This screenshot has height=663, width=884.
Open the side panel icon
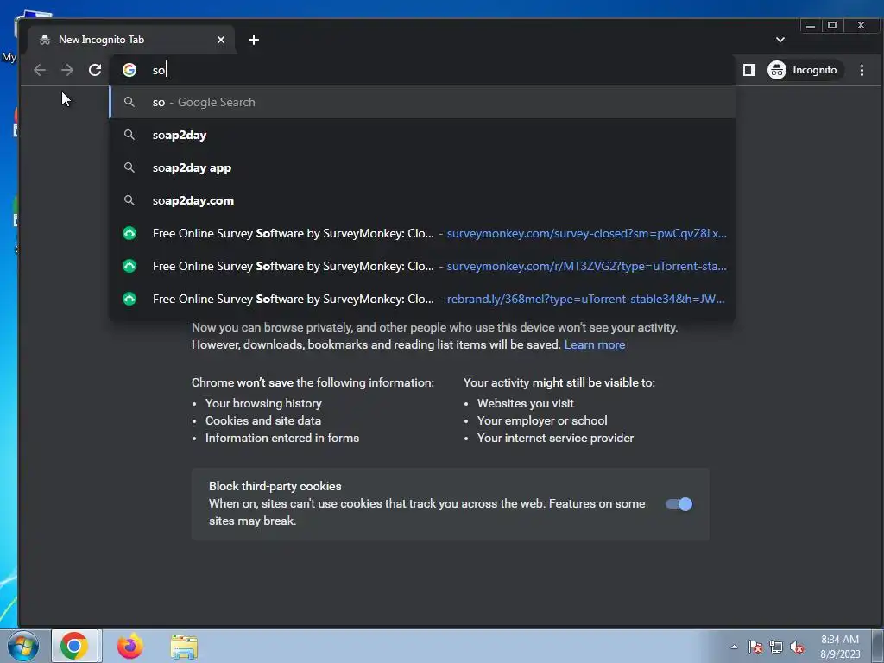coord(748,70)
